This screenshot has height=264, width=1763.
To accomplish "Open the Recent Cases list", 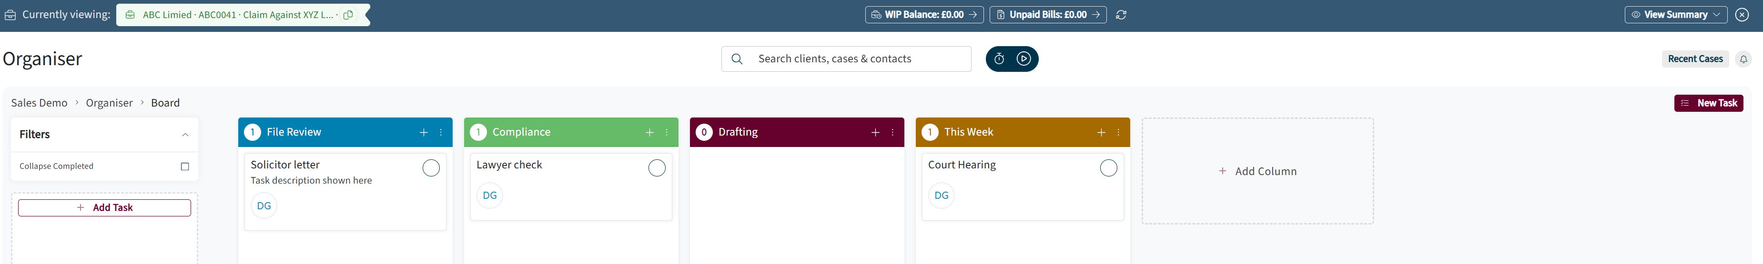I will tap(1695, 59).
